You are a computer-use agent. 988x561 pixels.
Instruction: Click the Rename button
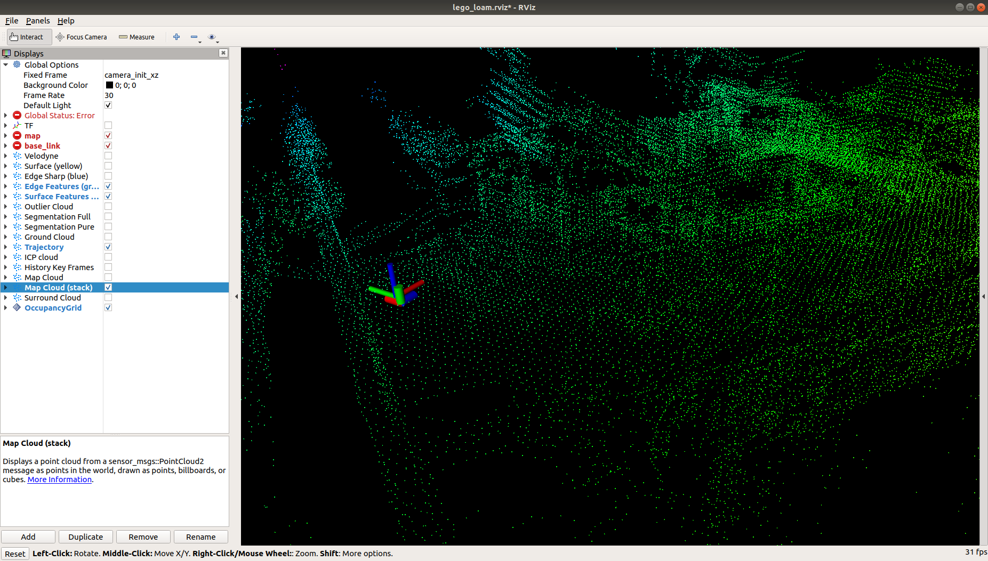(201, 536)
